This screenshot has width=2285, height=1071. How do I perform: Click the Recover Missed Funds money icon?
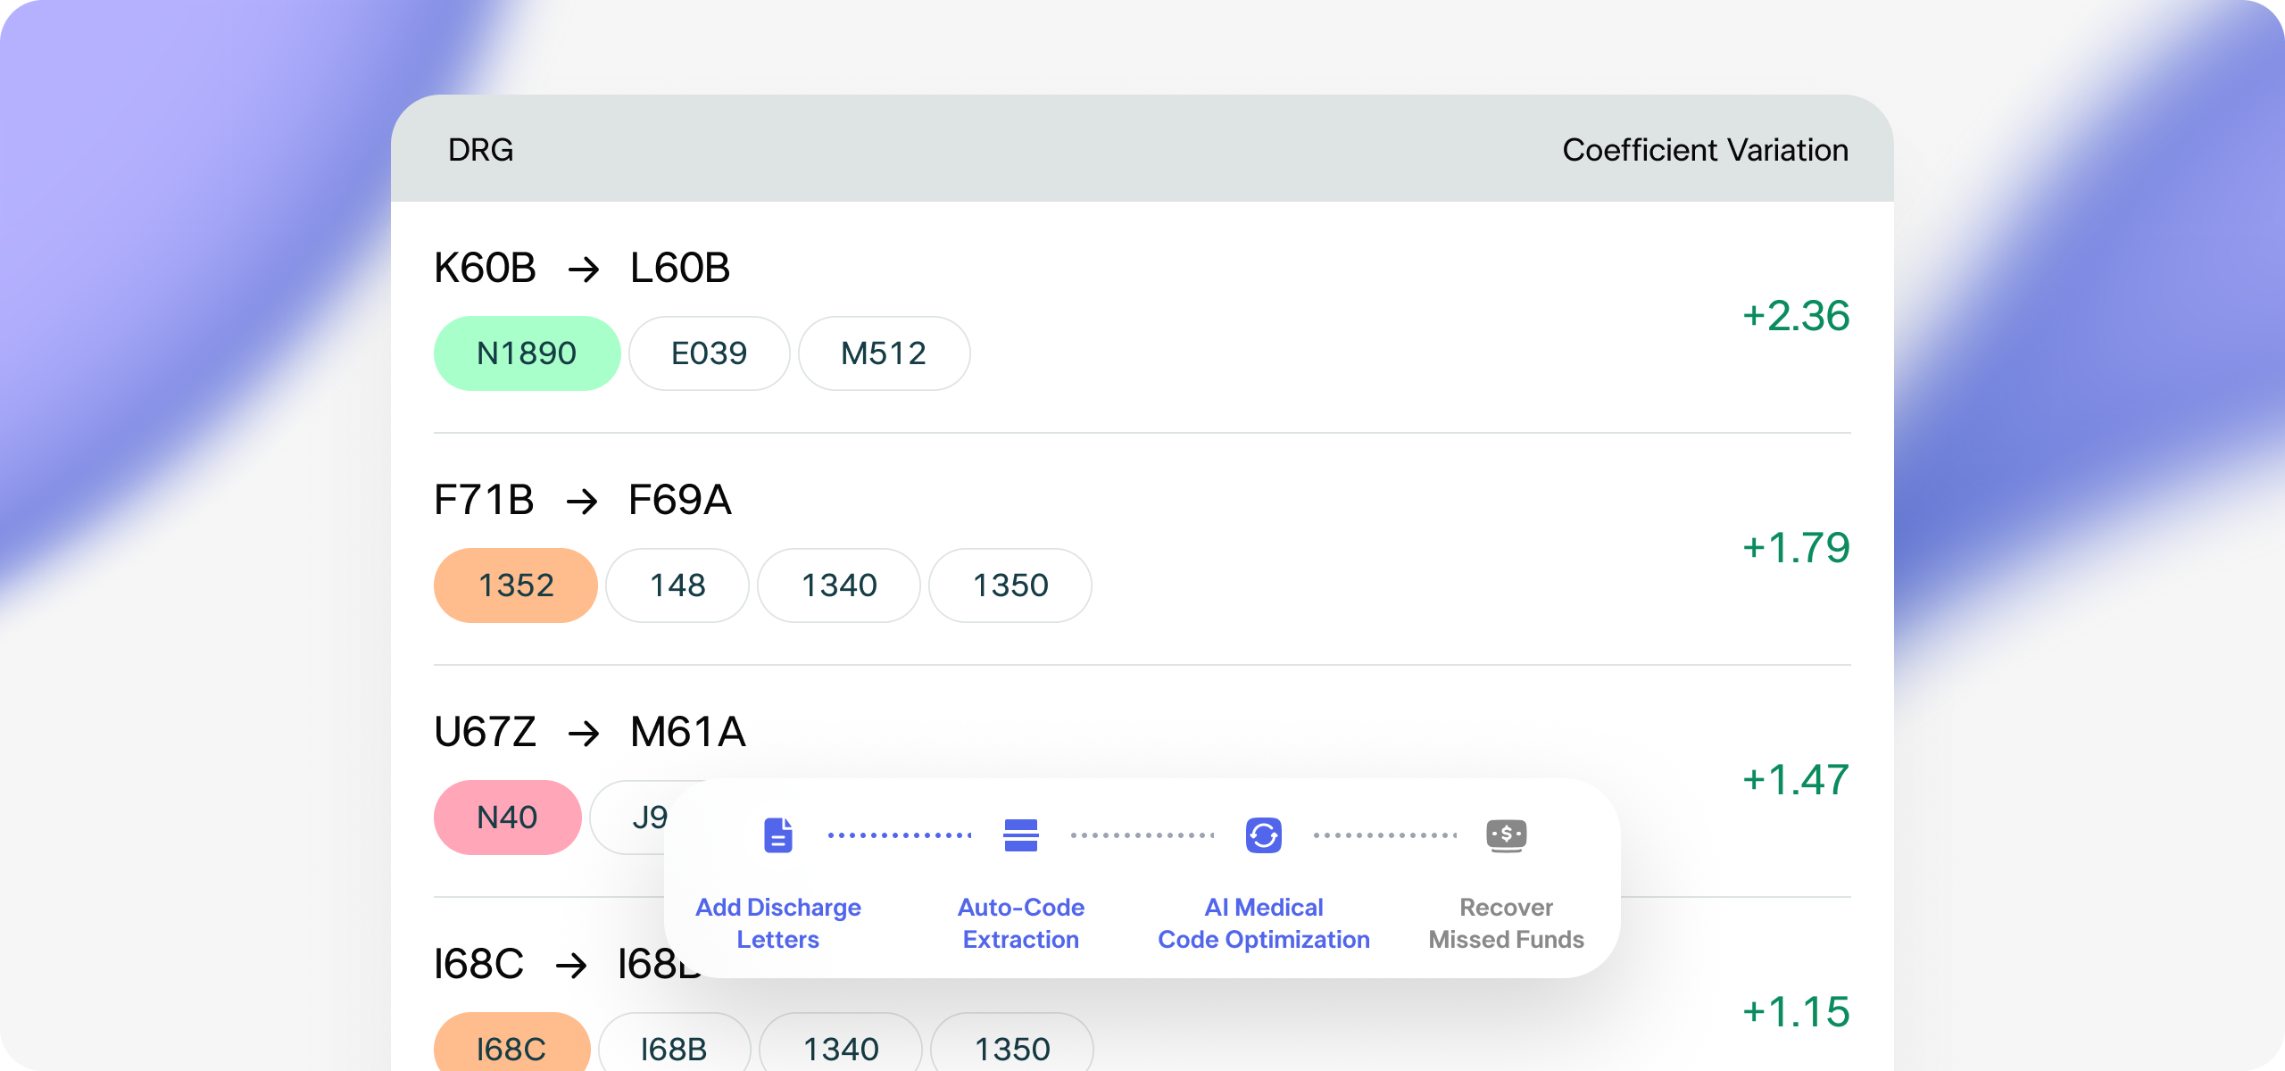(1506, 835)
